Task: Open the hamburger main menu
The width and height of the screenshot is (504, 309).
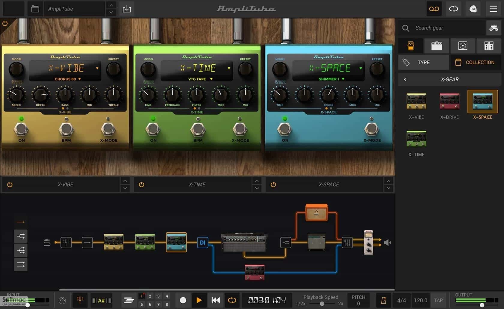Action: click(493, 9)
